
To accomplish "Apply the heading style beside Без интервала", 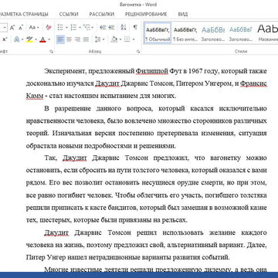I will point(213,33).
